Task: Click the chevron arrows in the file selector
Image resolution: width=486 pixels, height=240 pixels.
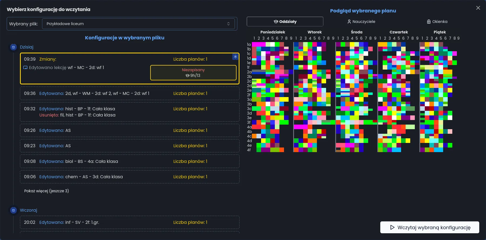Action: [x=228, y=24]
